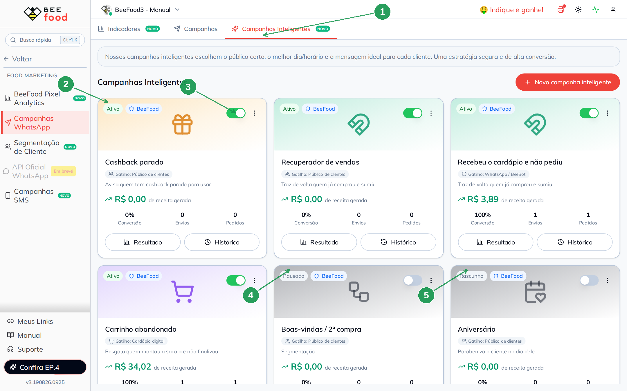
Task: Click the sparkle icon on Confira EP.4
Action: tap(13, 367)
